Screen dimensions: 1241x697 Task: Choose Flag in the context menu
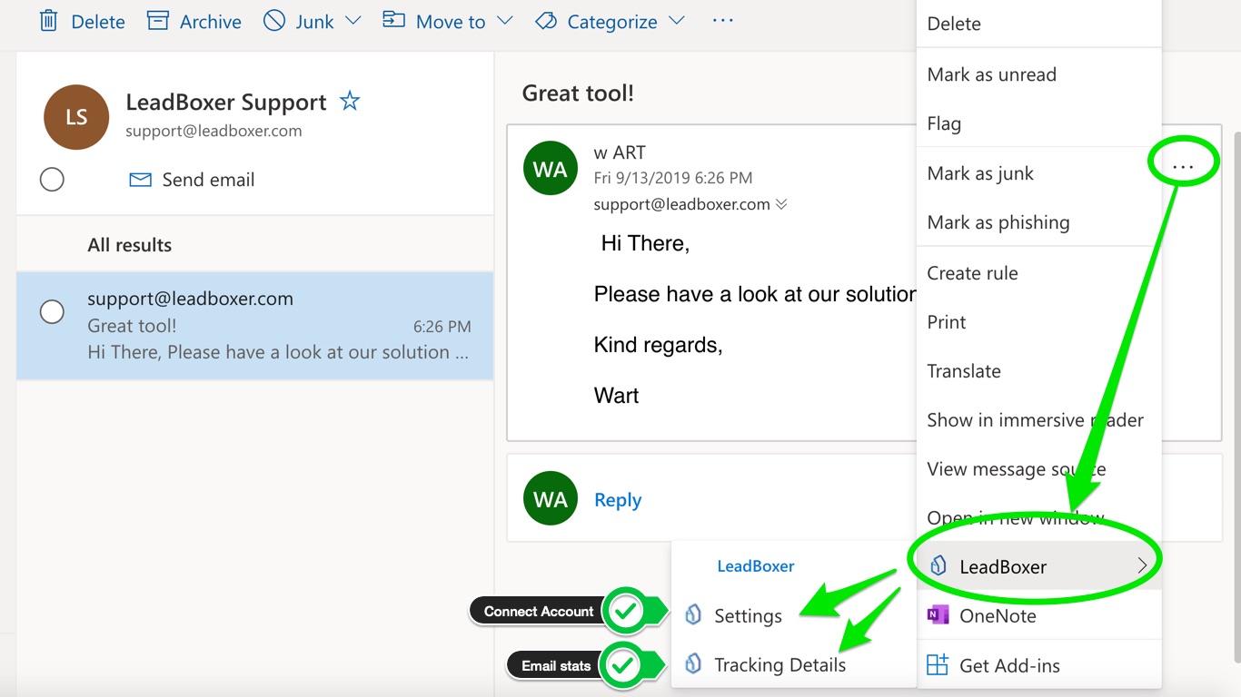coord(1039,123)
